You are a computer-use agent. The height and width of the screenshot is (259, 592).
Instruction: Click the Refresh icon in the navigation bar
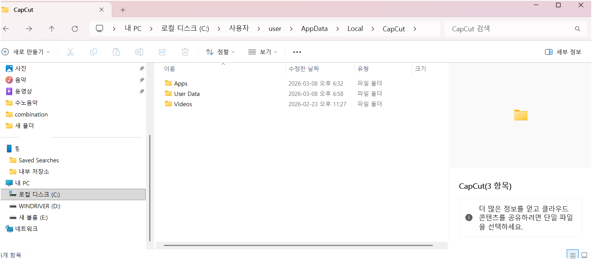pos(75,29)
